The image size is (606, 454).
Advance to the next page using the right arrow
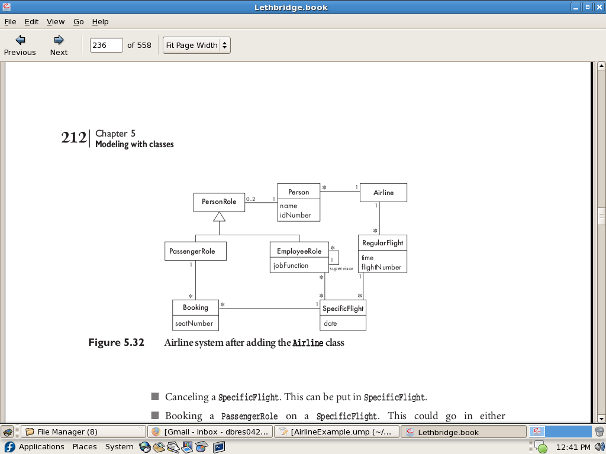(59, 45)
